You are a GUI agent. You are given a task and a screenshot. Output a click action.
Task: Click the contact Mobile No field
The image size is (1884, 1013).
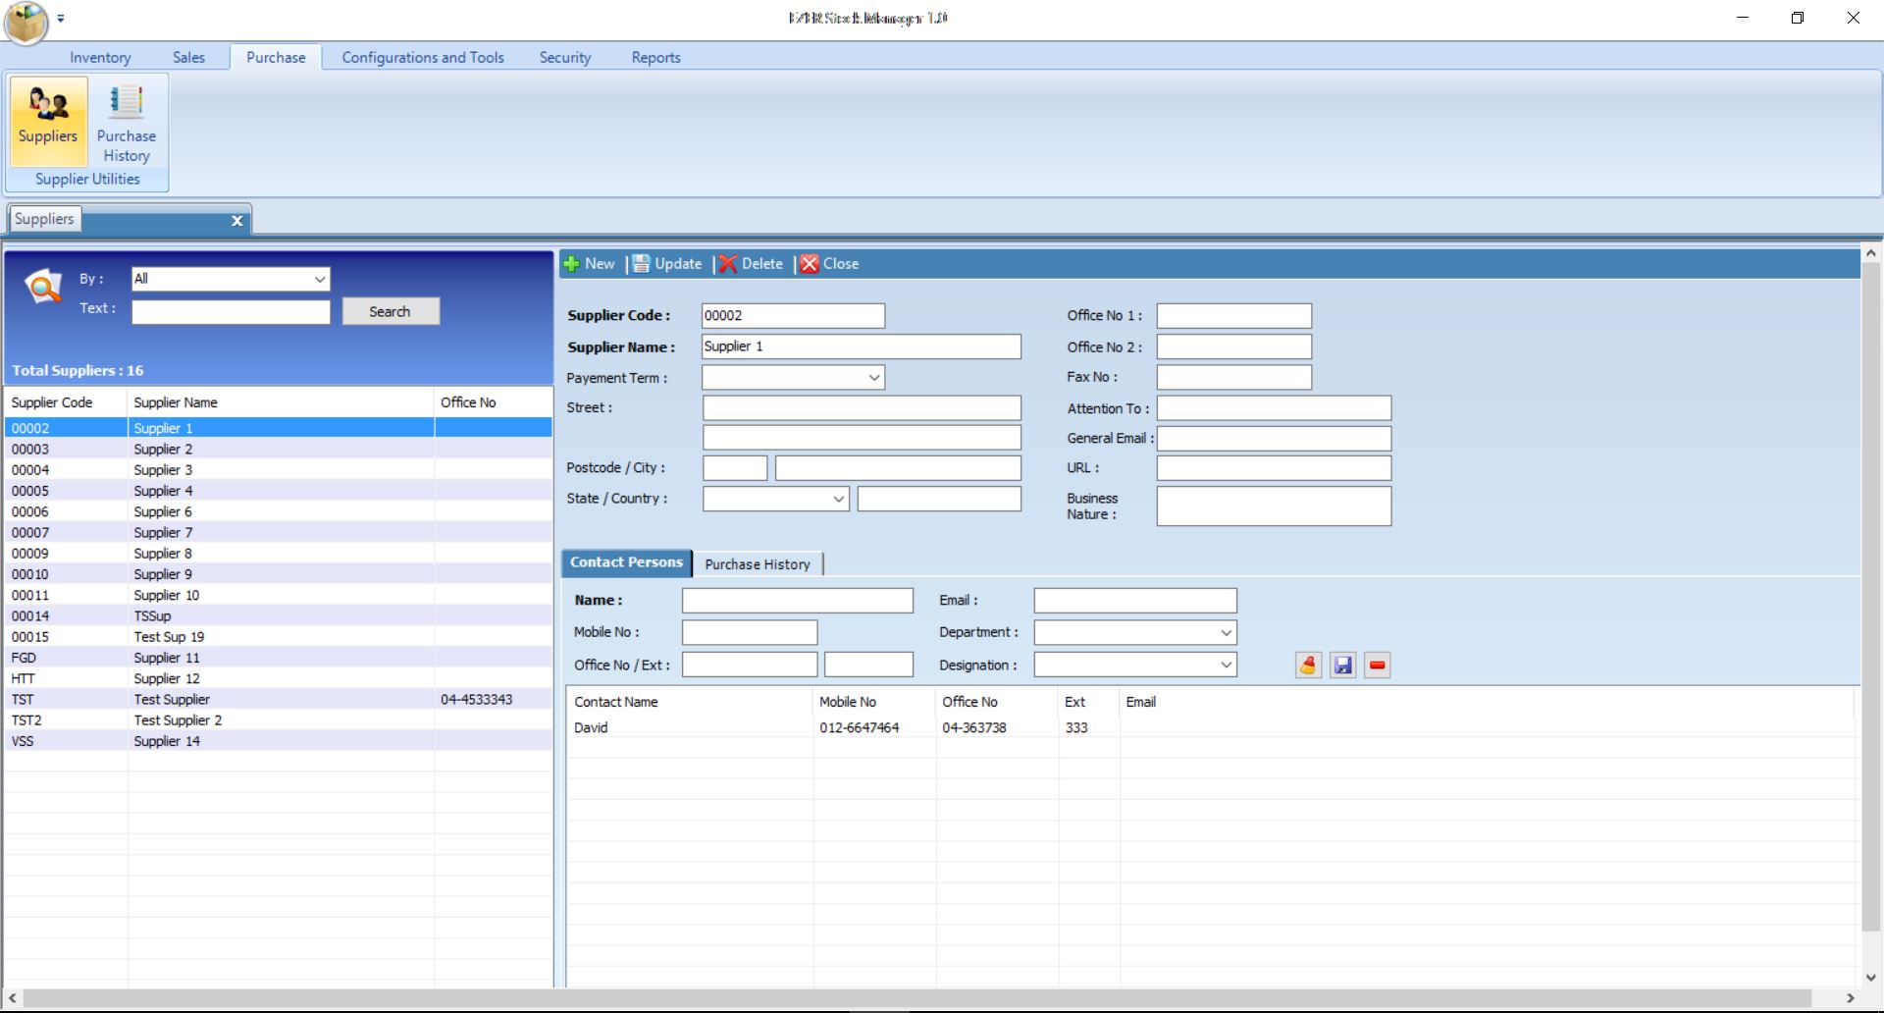(x=750, y=633)
